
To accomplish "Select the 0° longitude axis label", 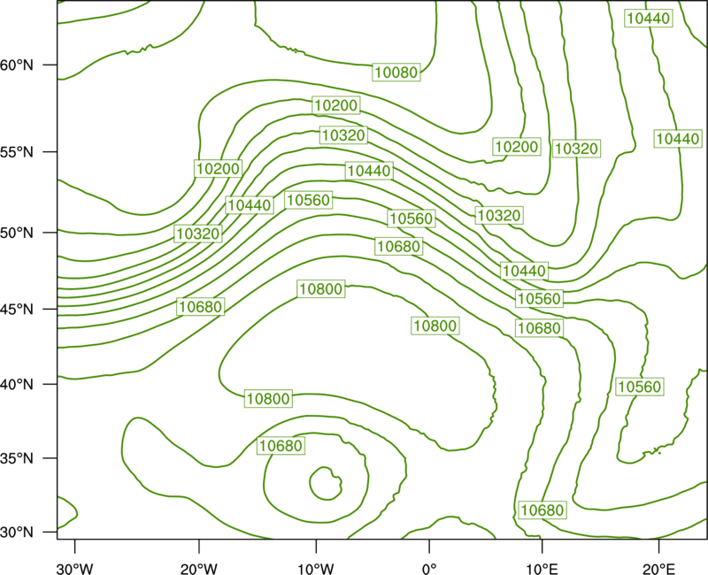I will click(429, 569).
